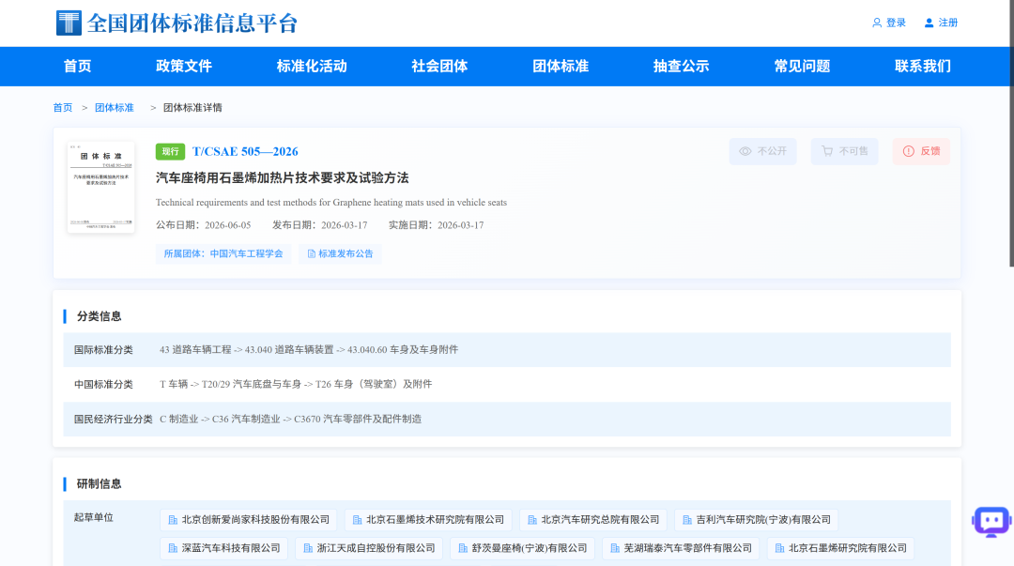Viewport: 1014px width, 566px height.
Task: Open drafting unit 深蓝汽车科技有限公司
Action: 223,548
